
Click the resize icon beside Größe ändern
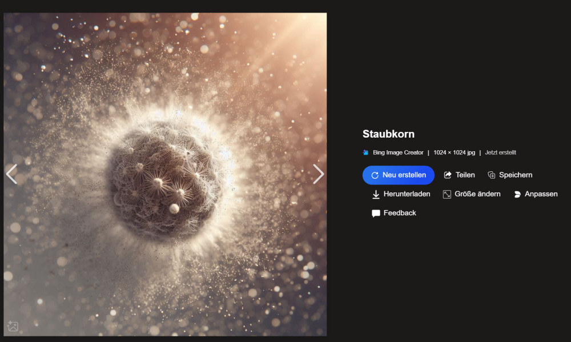(x=447, y=194)
